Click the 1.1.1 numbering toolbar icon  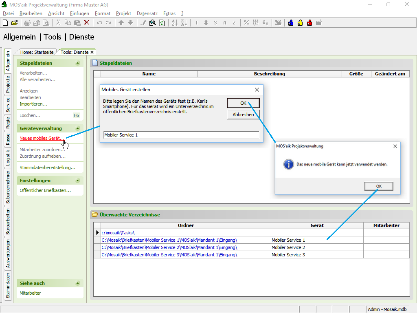pyautogui.click(x=256, y=23)
